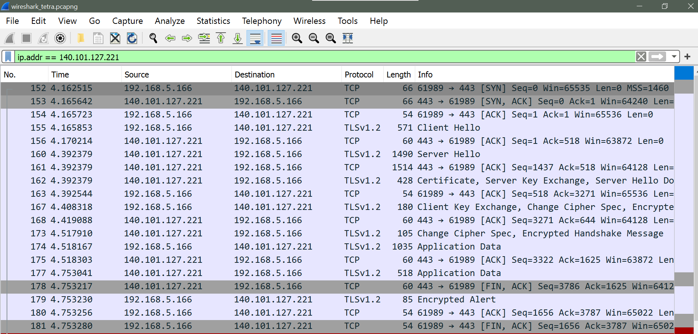Close this capture file X icon

tap(115, 38)
